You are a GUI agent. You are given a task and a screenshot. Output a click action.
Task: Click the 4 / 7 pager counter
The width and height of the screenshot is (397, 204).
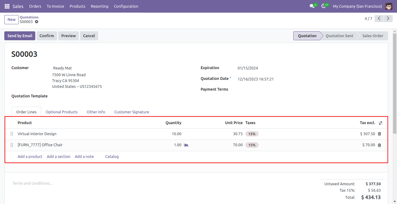(x=368, y=19)
